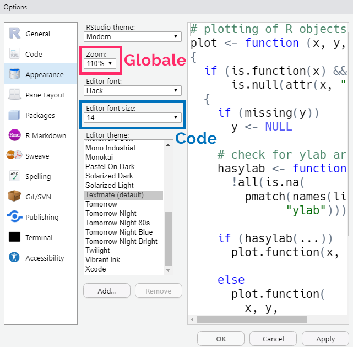Select the plain Tomorrow Night theme
Viewport: 353px width, 347px height.
click(123, 214)
